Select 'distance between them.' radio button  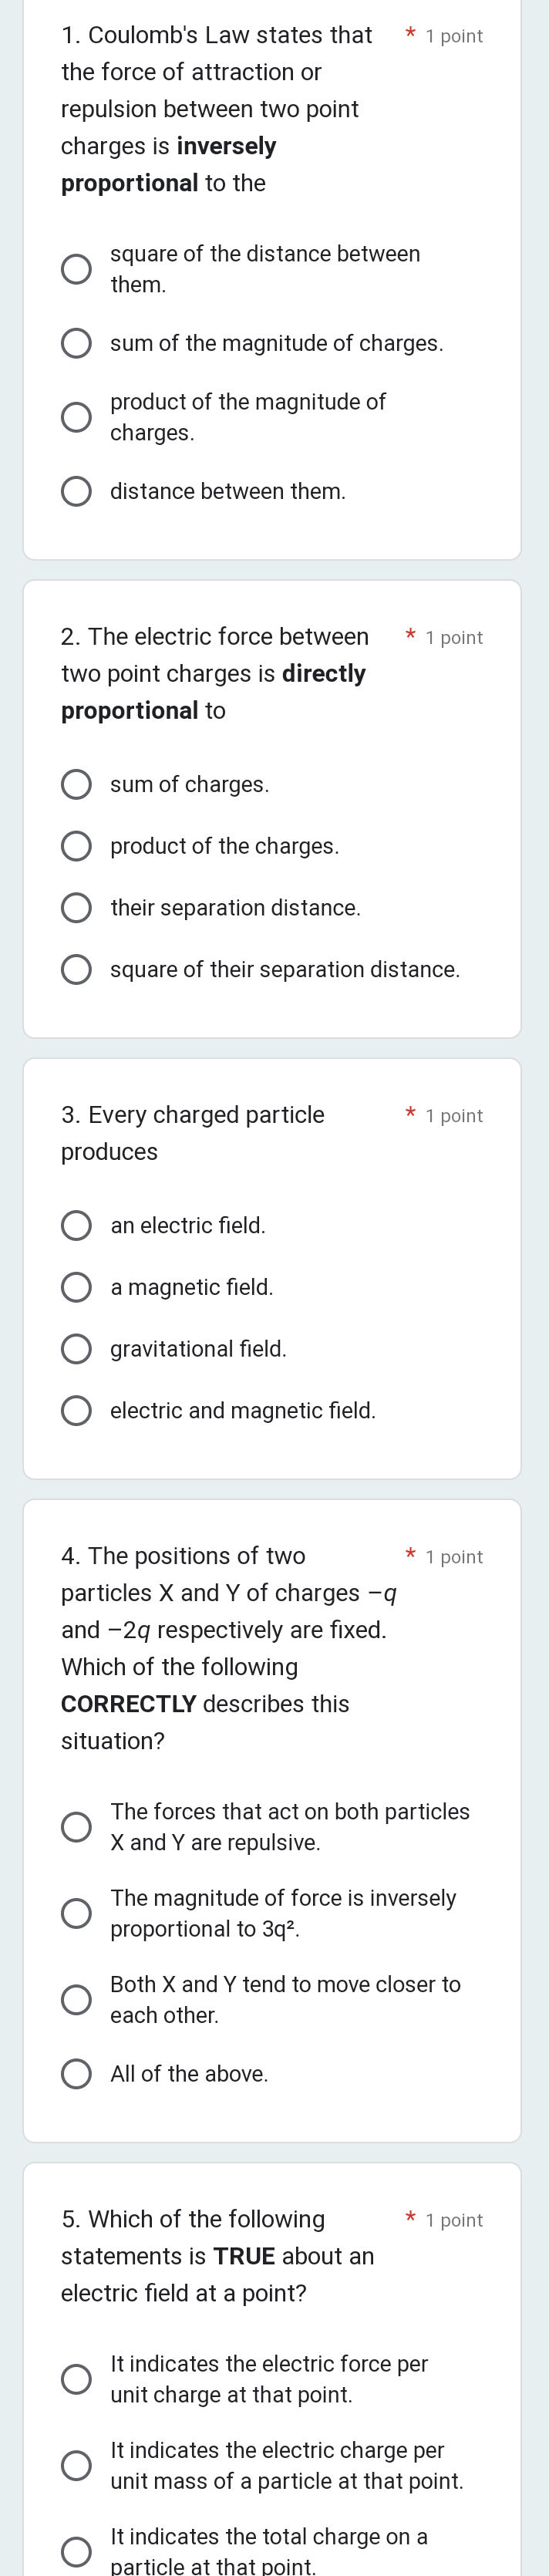click(x=77, y=491)
